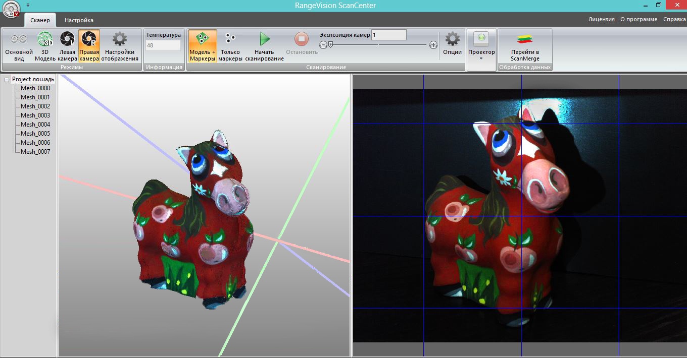This screenshot has height=358, width=687.
Task: Increase camera exposure with plus button
Action: pyautogui.click(x=433, y=45)
